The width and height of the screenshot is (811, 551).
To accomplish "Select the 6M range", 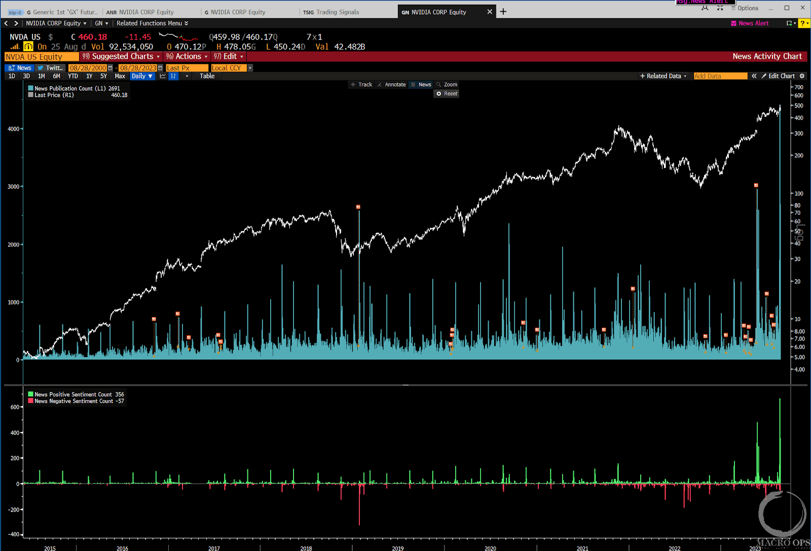I will [56, 76].
